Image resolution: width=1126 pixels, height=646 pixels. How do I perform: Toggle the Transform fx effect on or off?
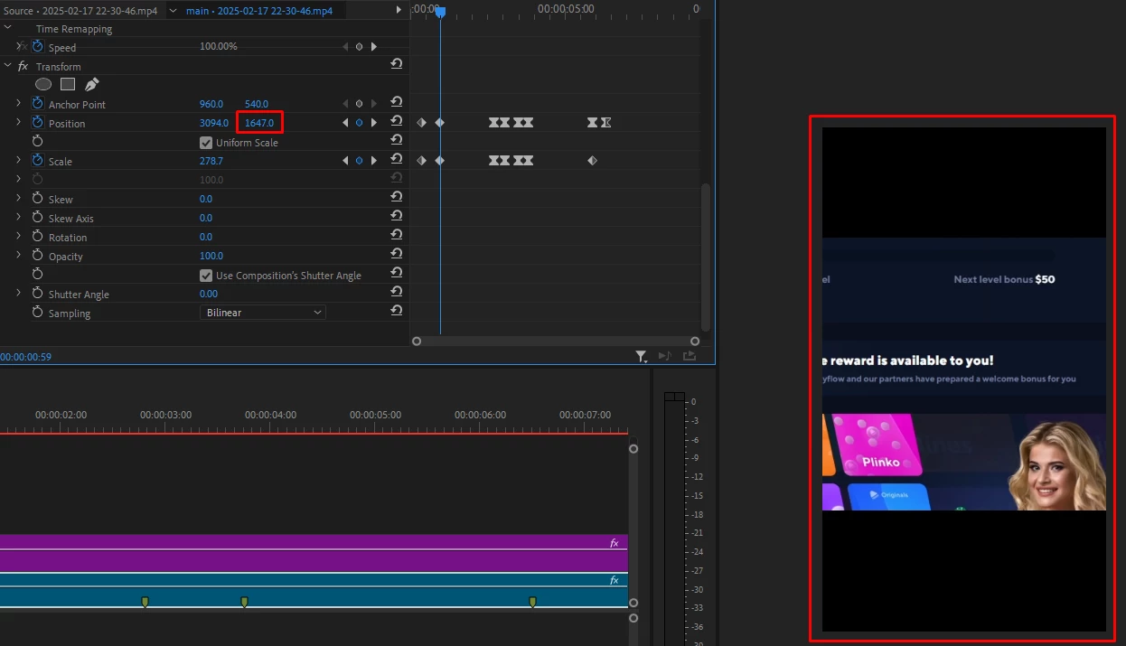click(x=23, y=66)
